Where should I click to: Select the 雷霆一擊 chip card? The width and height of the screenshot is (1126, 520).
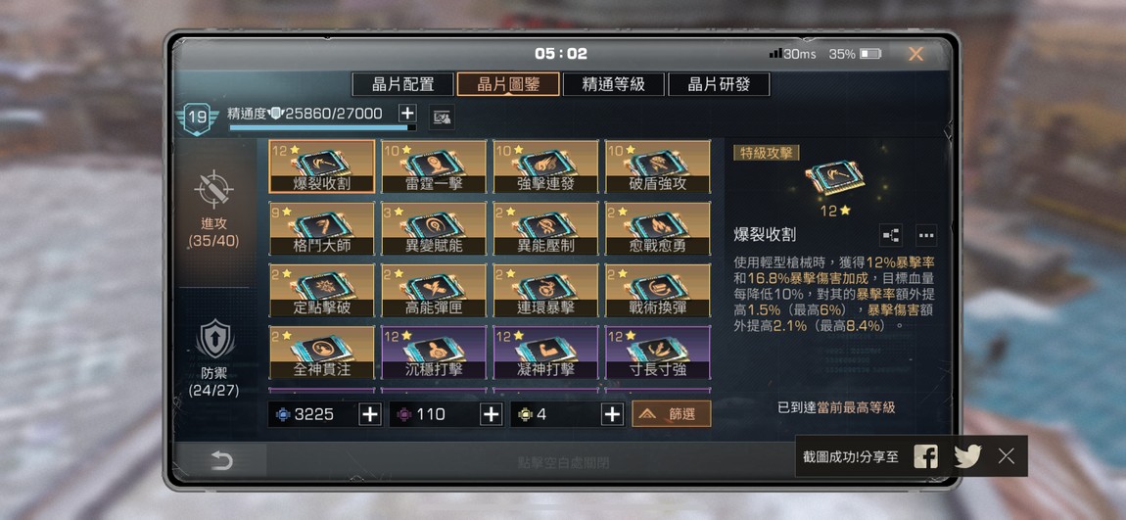(434, 166)
